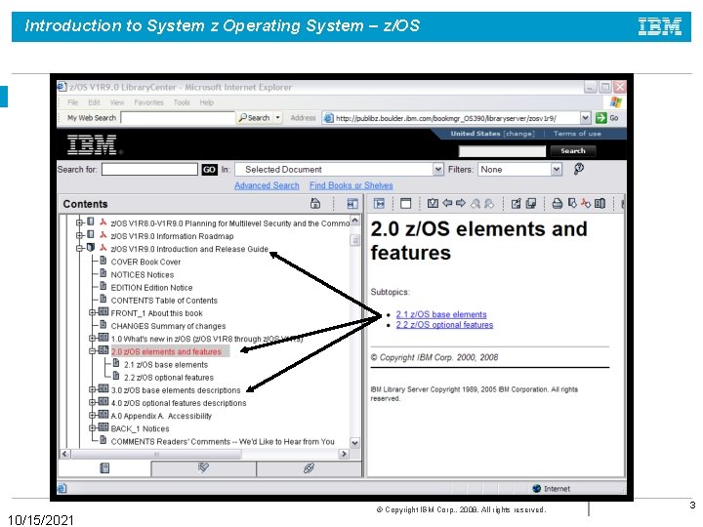Click the My Web Search Search button
Viewport: 703px width, 527px height.
pos(255,118)
